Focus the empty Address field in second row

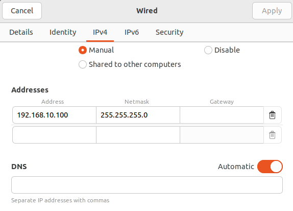click(x=55, y=135)
